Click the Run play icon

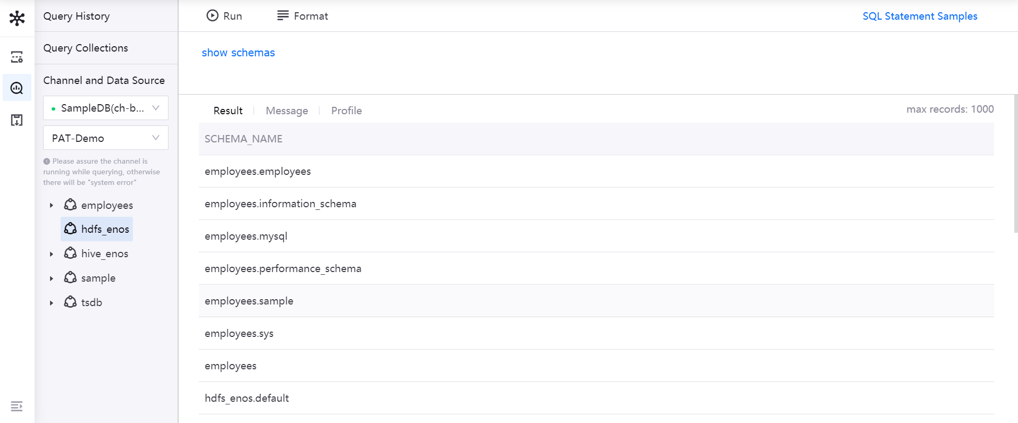212,16
